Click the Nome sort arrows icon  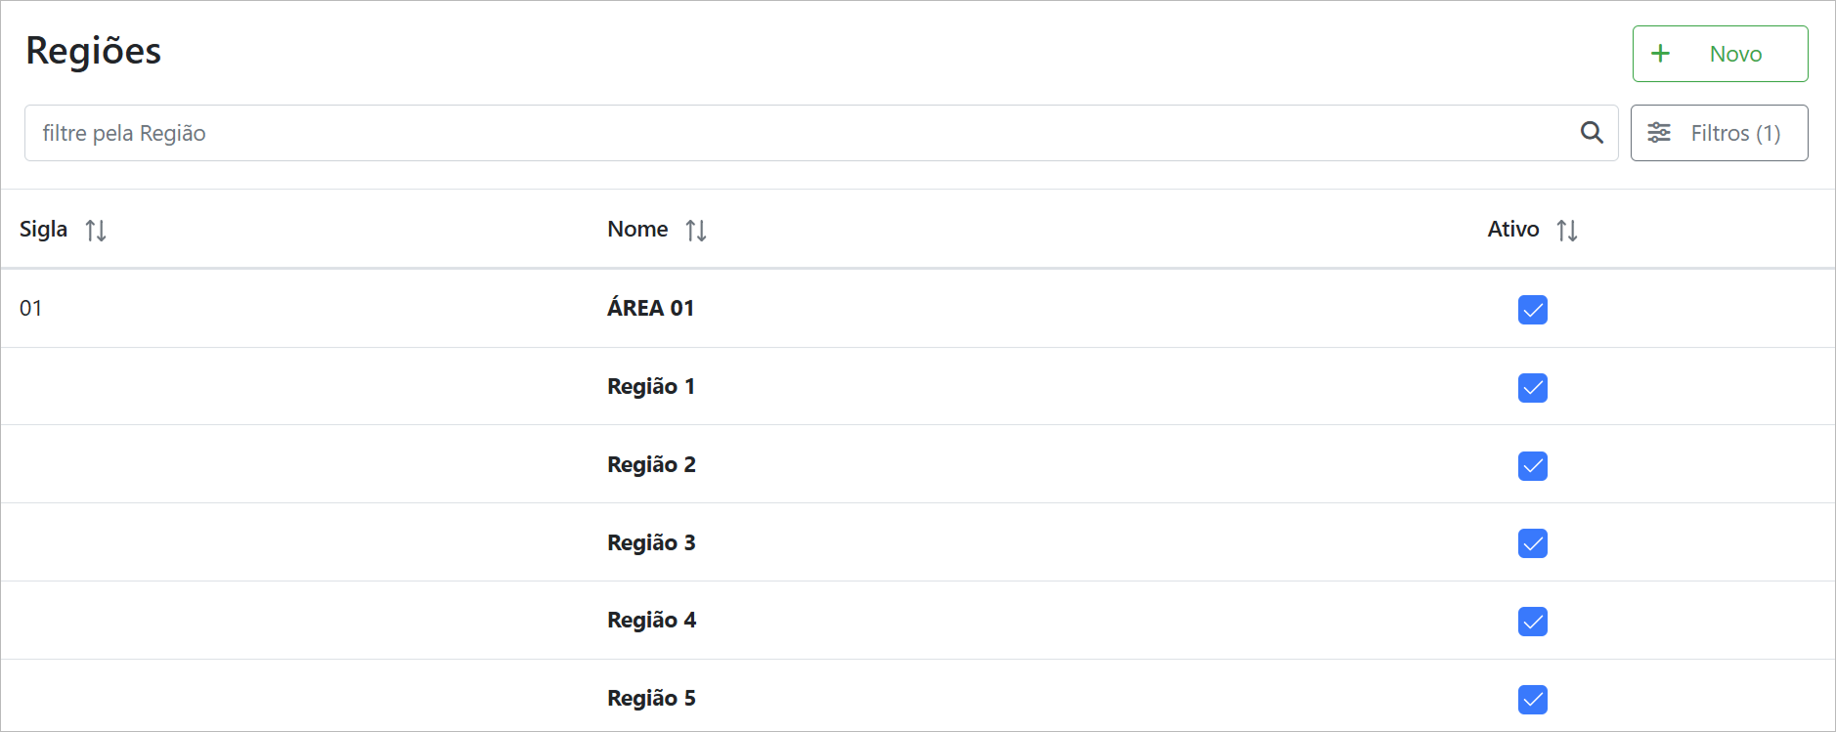point(696,231)
